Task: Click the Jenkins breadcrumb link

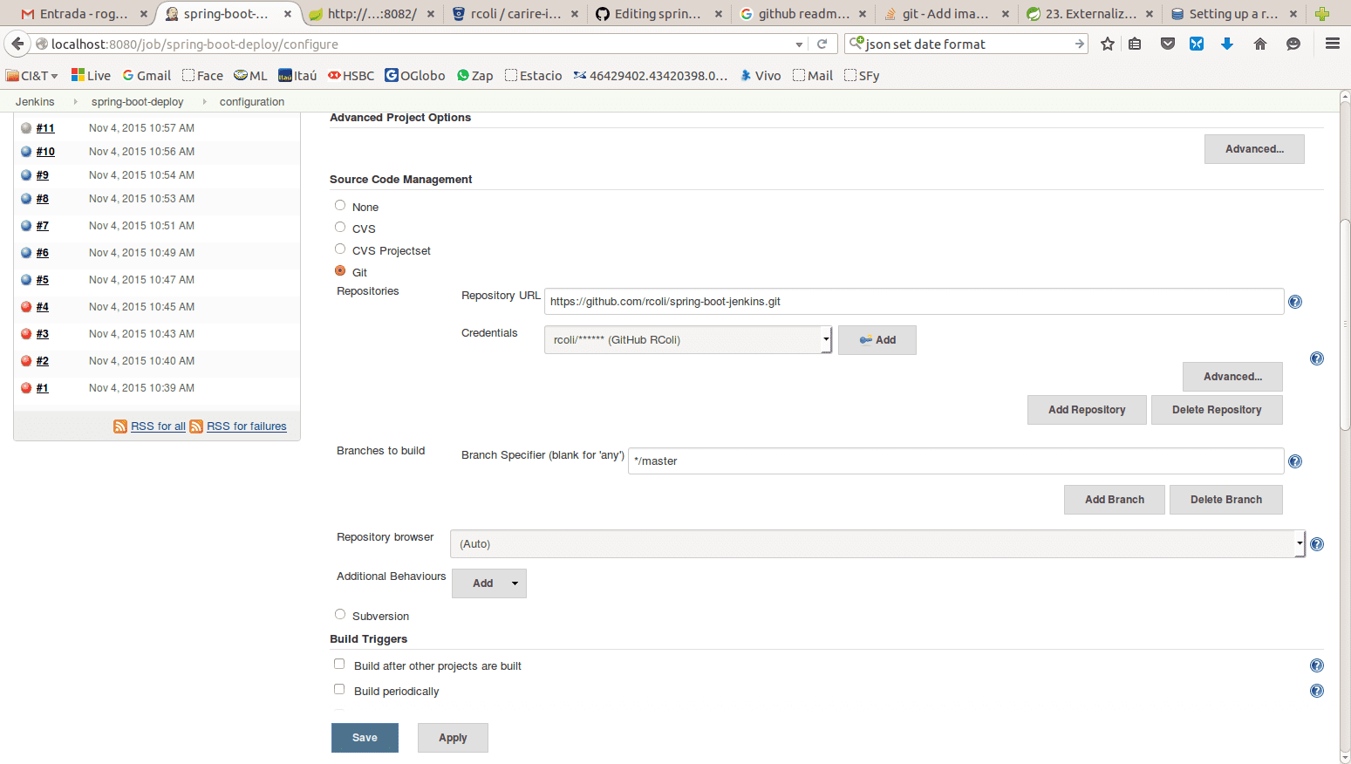Action: pos(35,102)
